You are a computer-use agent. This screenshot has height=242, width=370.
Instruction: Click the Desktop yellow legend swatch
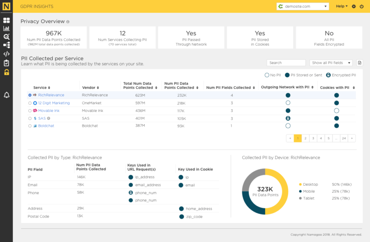tap(300, 184)
